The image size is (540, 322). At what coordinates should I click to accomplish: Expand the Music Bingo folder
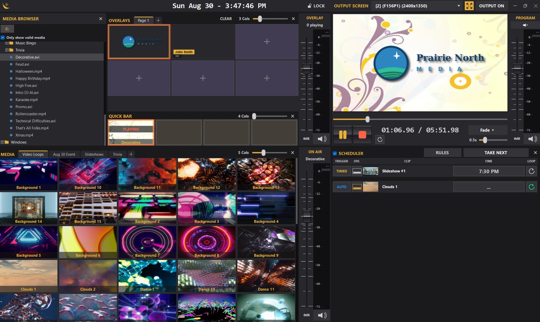coord(7,43)
